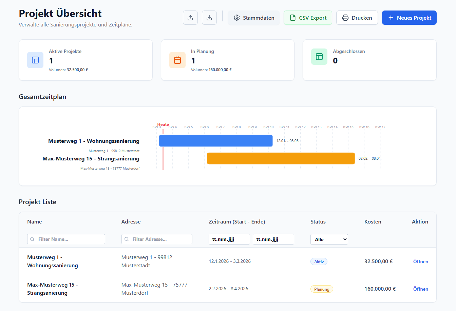Image resolution: width=456 pixels, height=311 pixels.
Task: Click address cell Max-Musterweg 15 - 75777 Musterdorf
Action: [154, 289]
